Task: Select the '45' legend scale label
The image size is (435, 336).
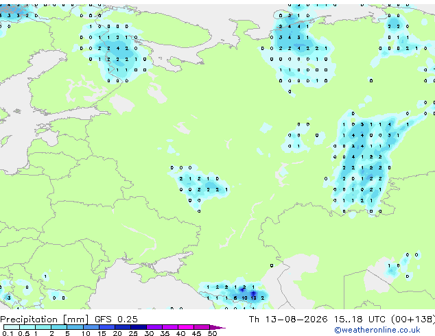Action: click(196, 333)
